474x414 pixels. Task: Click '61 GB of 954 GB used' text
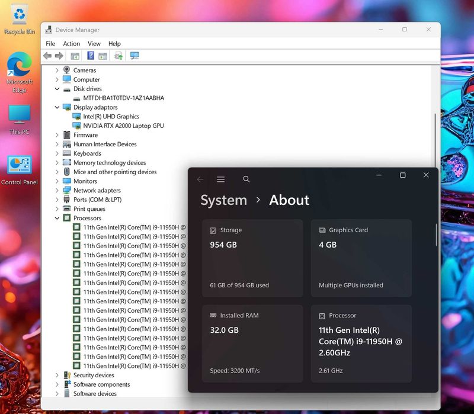[239, 285]
